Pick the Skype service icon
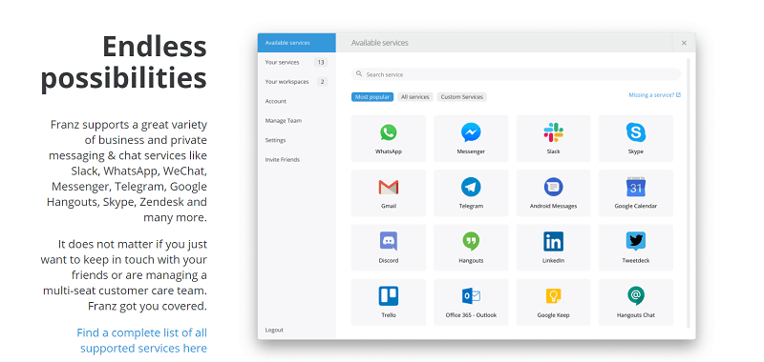 (636, 132)
